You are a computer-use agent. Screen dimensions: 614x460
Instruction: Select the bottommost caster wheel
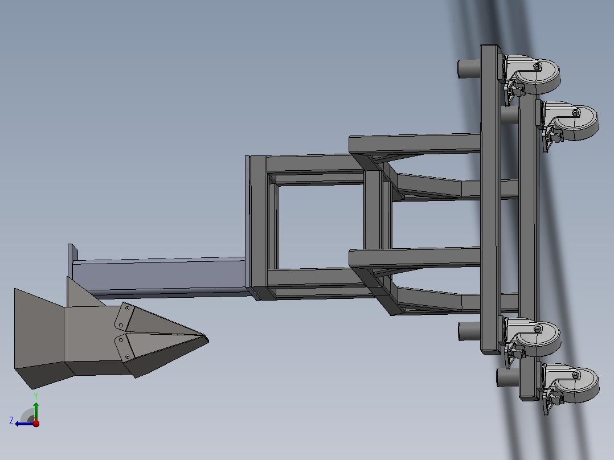tap(572, 385)
